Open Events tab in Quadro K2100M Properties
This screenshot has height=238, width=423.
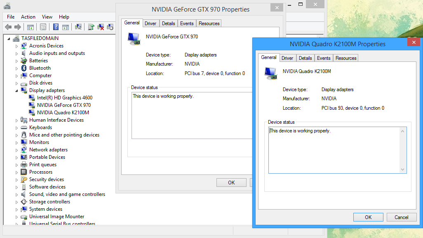(x=324, y=58)
